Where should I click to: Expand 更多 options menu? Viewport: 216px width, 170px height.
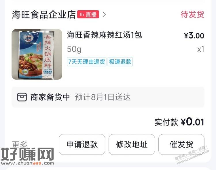click(x=20, y=144)
